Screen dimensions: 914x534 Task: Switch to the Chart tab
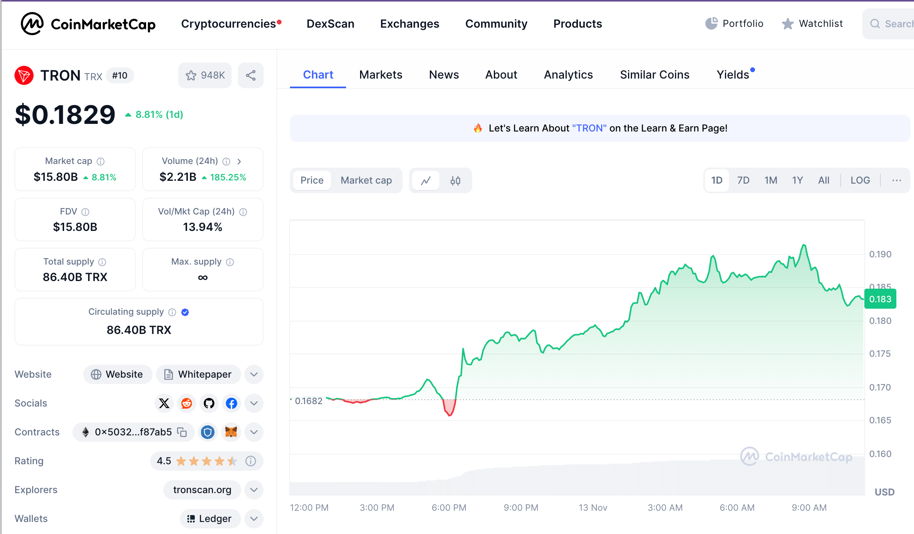[318, 75]
